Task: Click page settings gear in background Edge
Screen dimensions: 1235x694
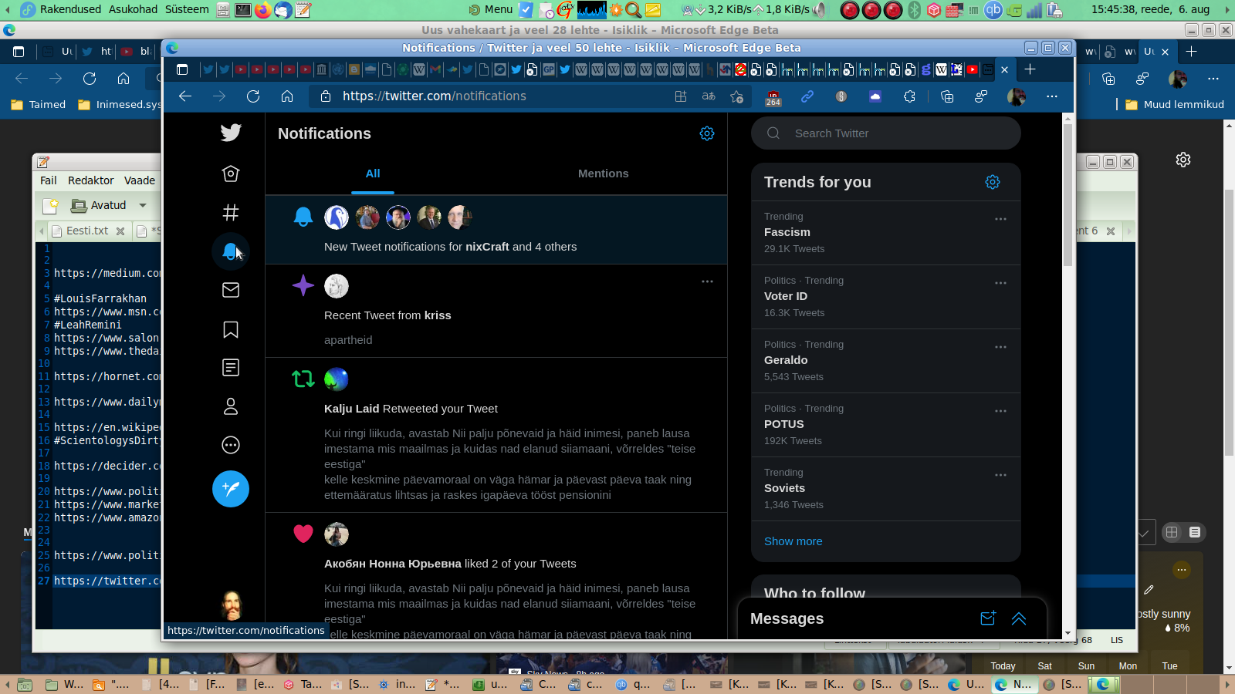Action: 1183,160
